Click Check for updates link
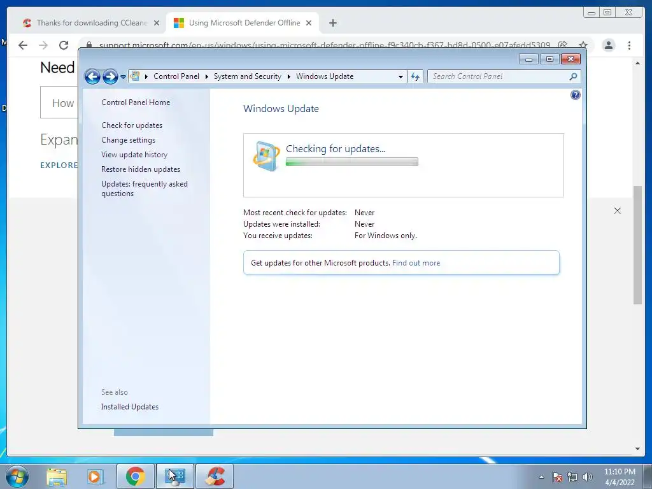 pyautogui.click(x=132, y=125)
